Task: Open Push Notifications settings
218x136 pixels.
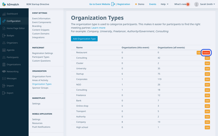Action: click(x=41, y=127)
